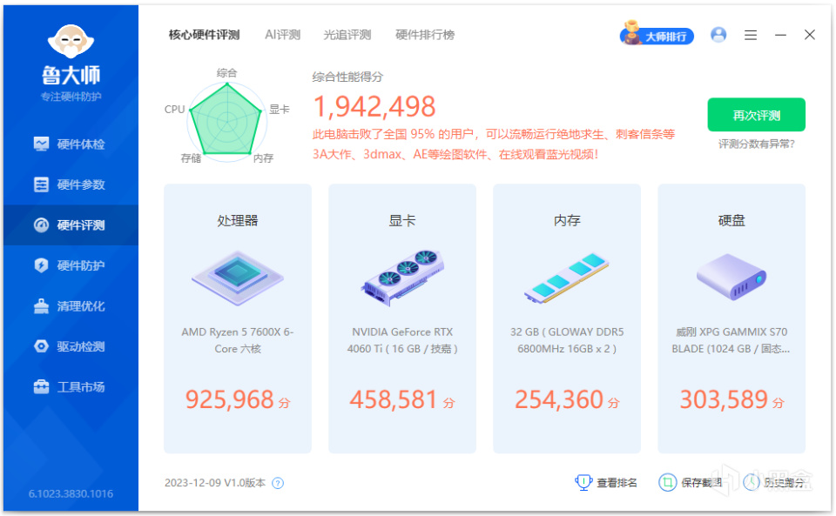Click the 硬盘 card title
836x516 pixels.
pyautogui.click(x=731, y=220)
